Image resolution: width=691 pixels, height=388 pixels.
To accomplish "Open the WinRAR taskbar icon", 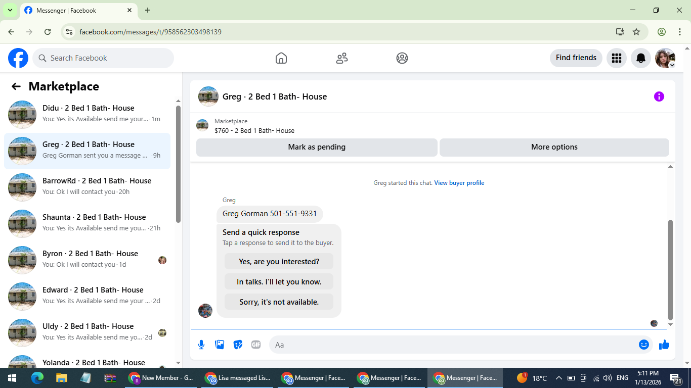I will (110, 378).
